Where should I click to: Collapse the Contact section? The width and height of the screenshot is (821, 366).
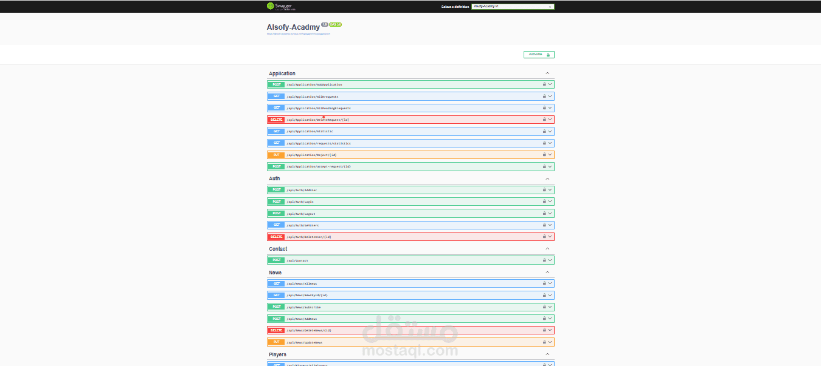click(547, 249)
